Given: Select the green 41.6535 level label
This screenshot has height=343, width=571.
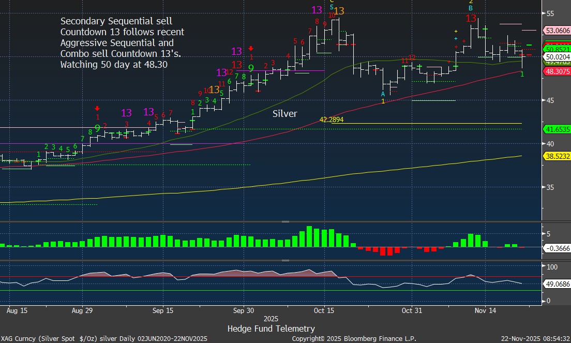Looking at the screenshot, I should (x=557, y=129).
